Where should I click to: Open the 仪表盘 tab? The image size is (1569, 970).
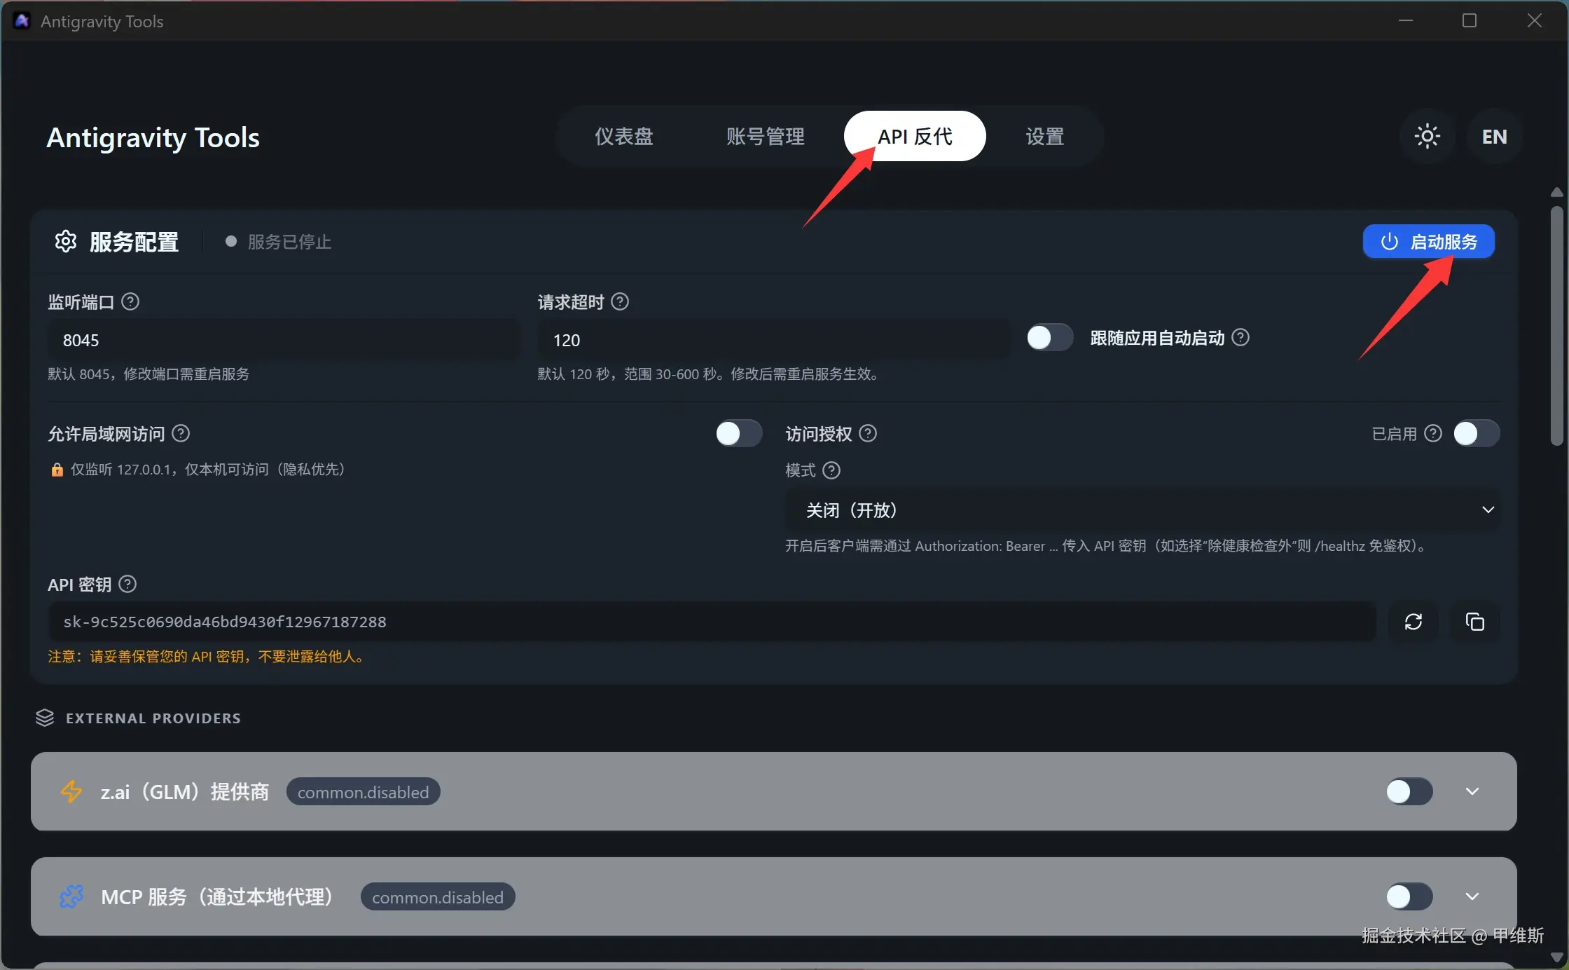(623, 136)
